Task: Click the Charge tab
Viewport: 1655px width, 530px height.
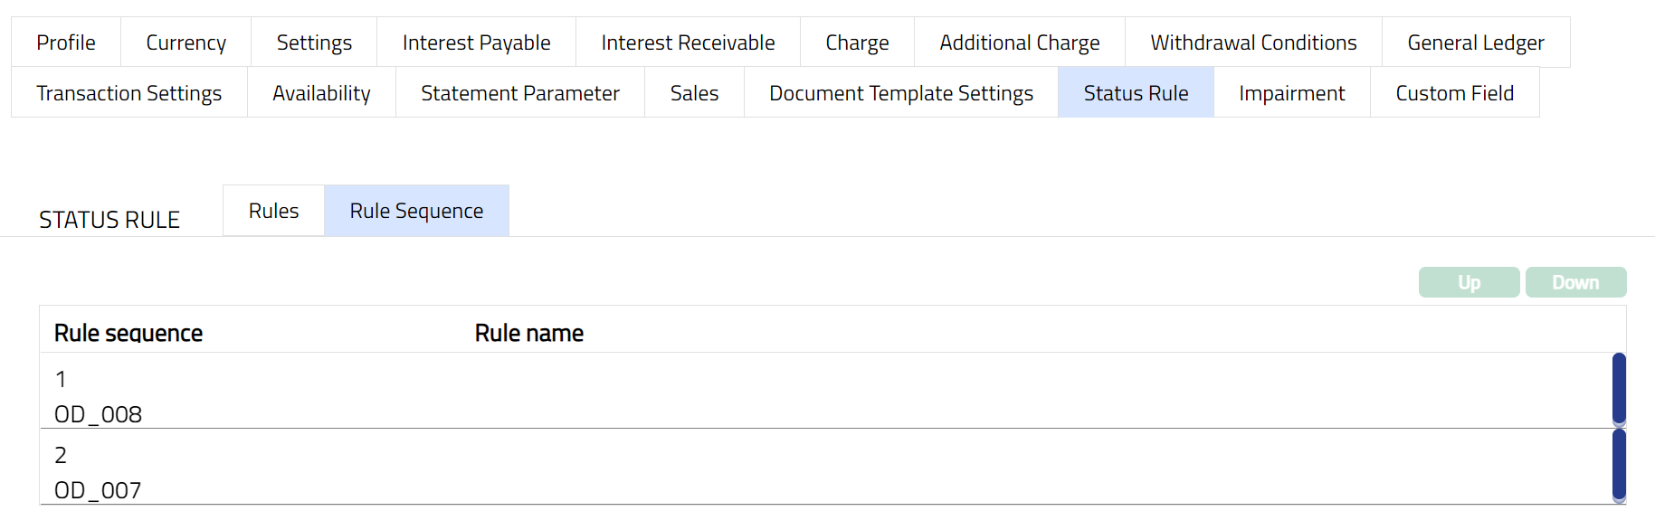Action: pos(857,43)
